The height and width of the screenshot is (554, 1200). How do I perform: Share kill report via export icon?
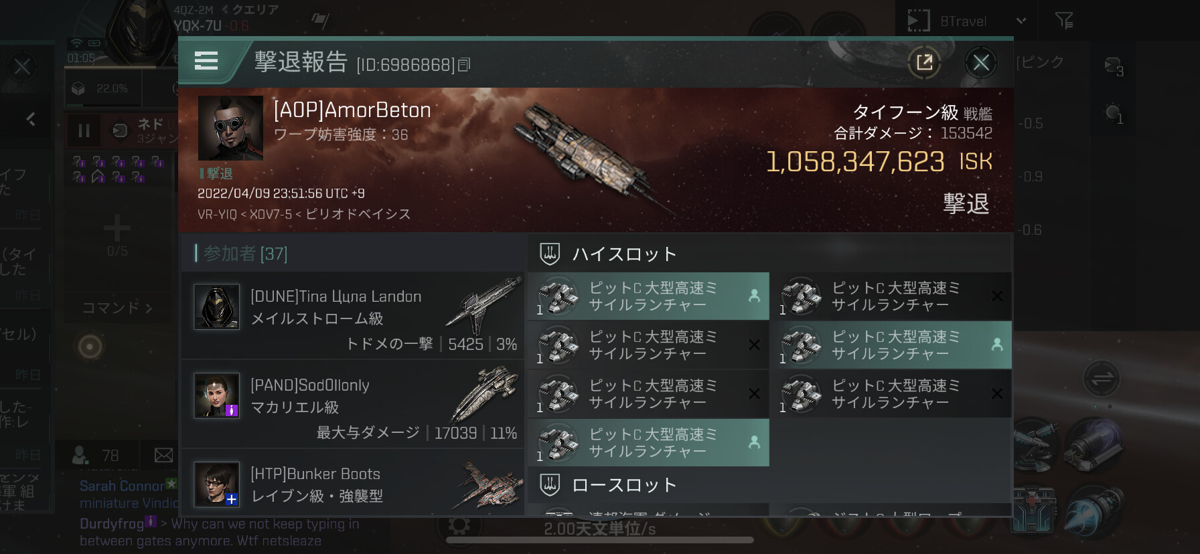924,63
